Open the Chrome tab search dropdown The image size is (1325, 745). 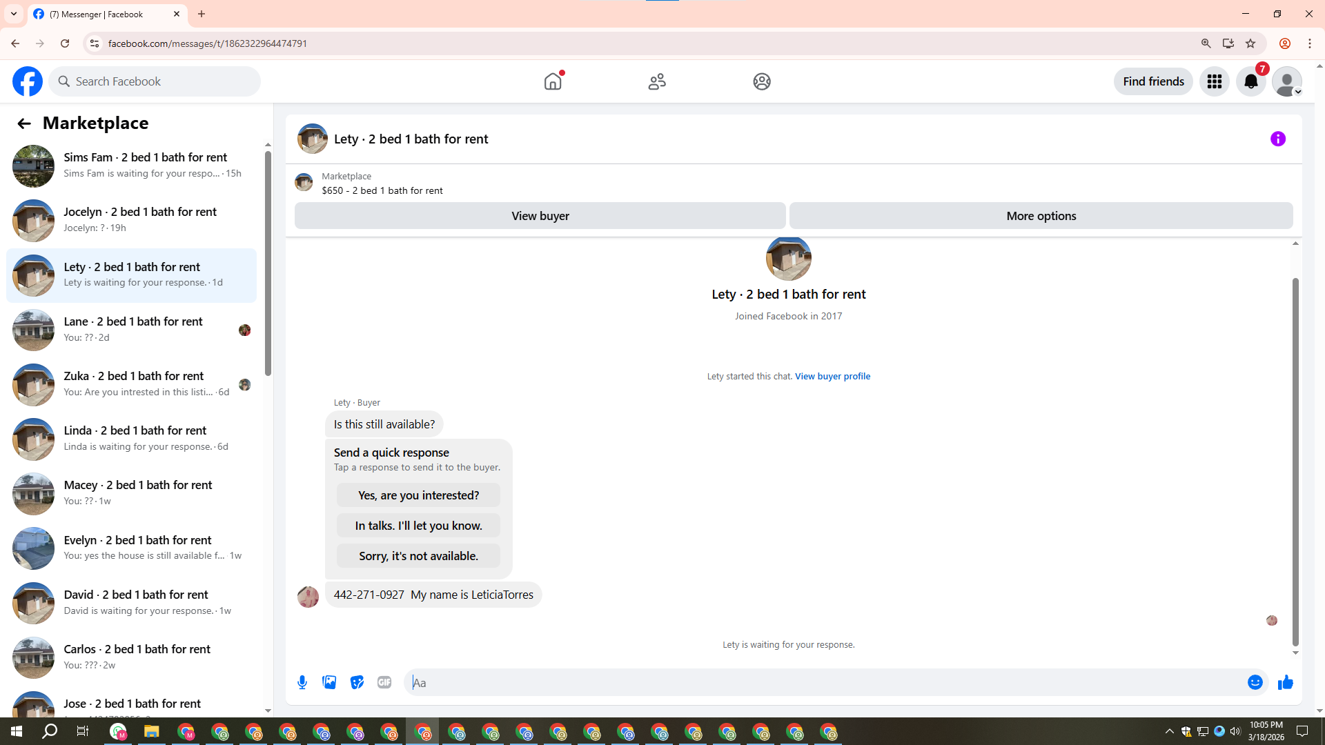[14, 14]
